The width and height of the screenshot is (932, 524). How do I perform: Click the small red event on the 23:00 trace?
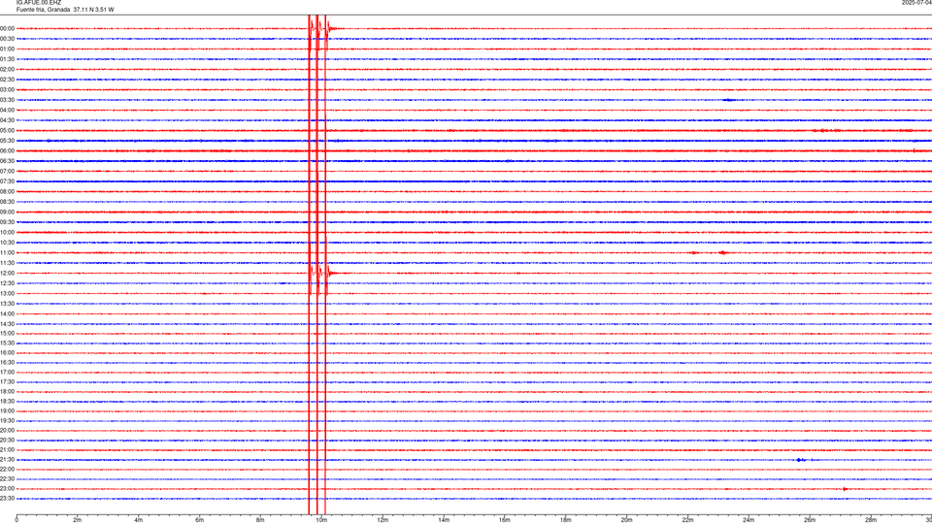[845, 489]
